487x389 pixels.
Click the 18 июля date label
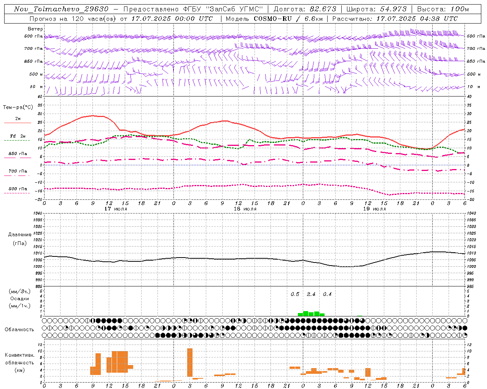click(x=245, y=209)
